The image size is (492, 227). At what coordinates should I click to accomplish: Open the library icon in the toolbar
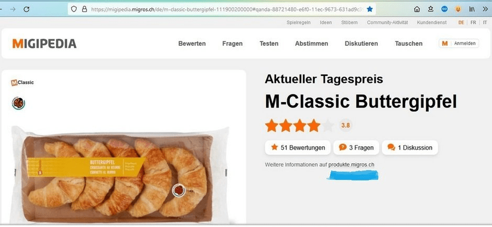[x=472, y=9]
